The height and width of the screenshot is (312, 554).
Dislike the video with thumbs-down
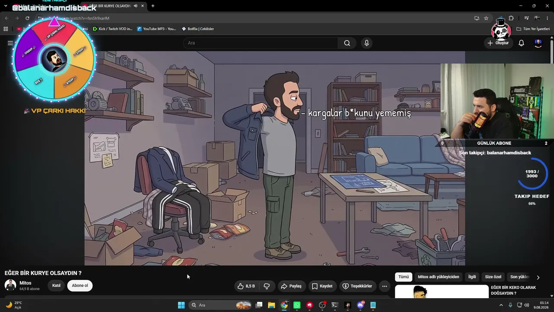point(267,286)
